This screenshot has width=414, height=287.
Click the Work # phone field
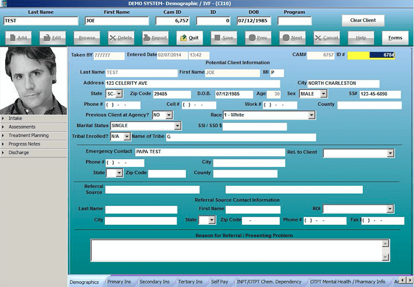click(280, 105)
